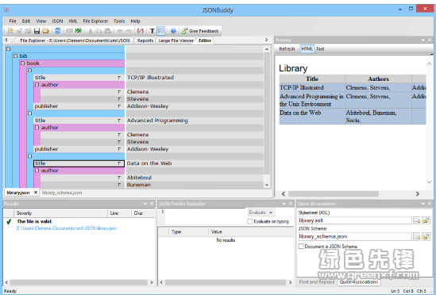Collapse the first book object above TCP/IP title
The height and width of the screenshot is (295, 436).
tap(29, 71)
